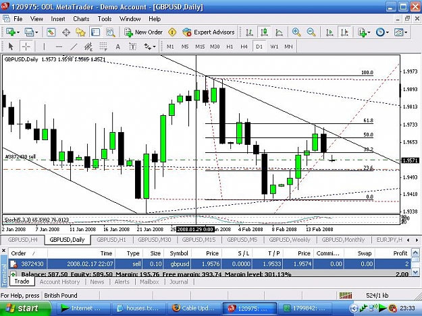
Task: Click the Profiles icon
Action: tap(29, 32)
